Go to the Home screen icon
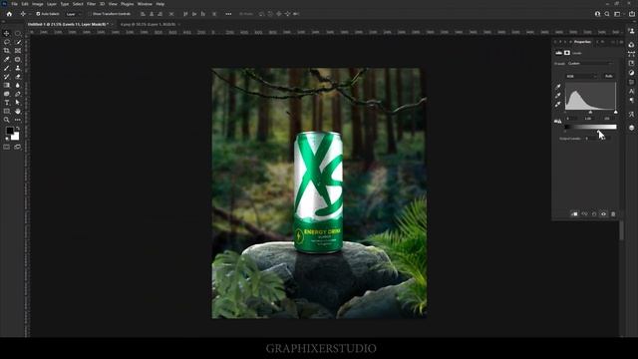Image resolution: width=638 pixels, height=359 pixels. tap(9, 14)
